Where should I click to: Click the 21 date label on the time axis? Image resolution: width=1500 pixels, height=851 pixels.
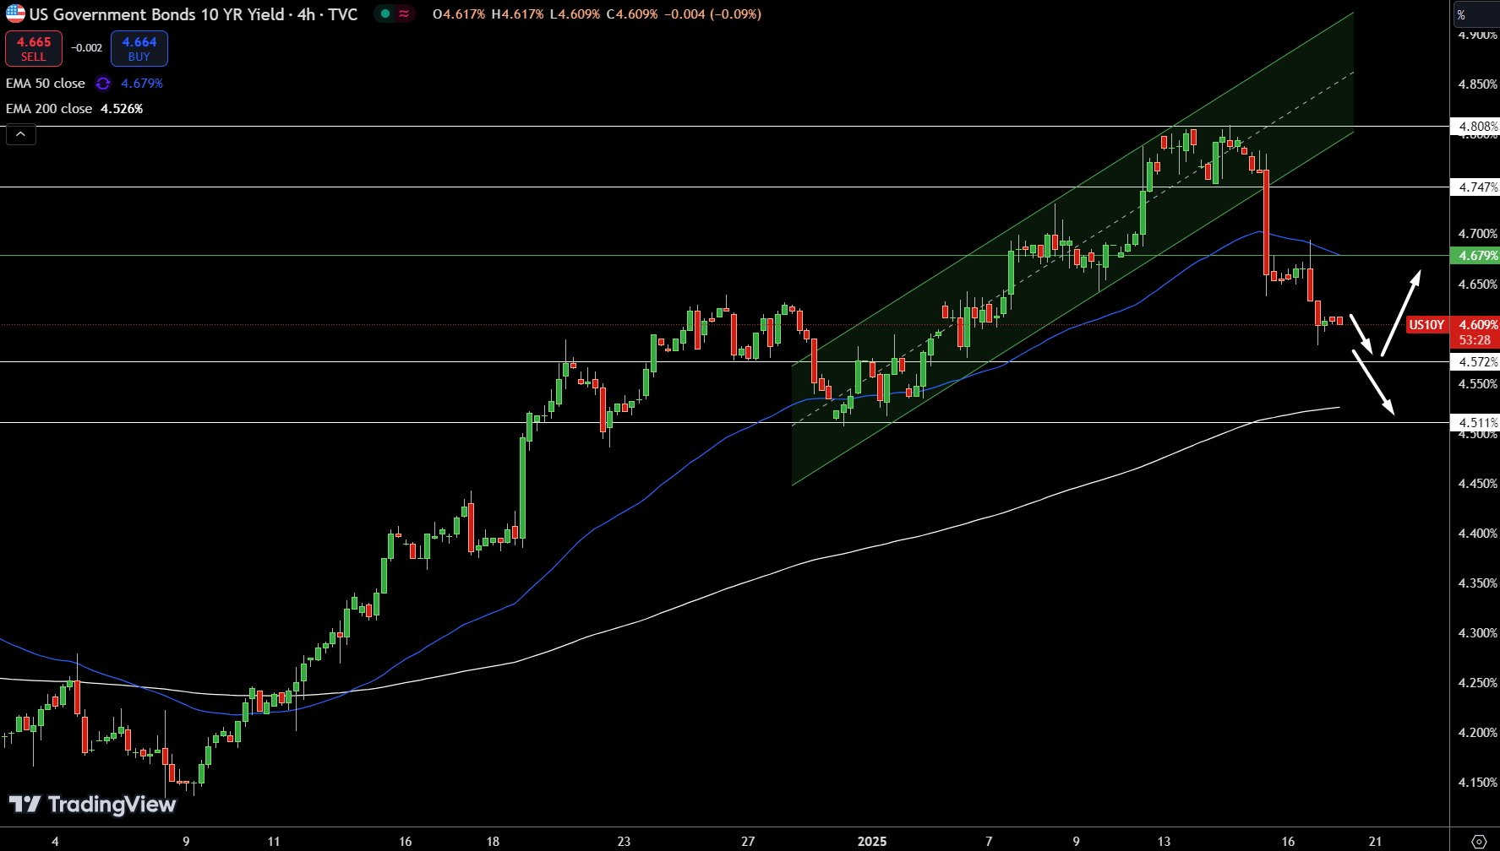1376,842
